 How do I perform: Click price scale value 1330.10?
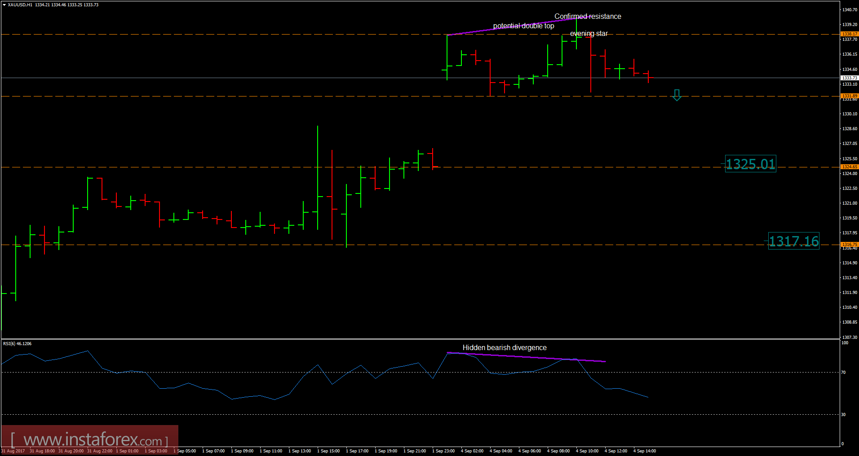(x=850, y=114)
